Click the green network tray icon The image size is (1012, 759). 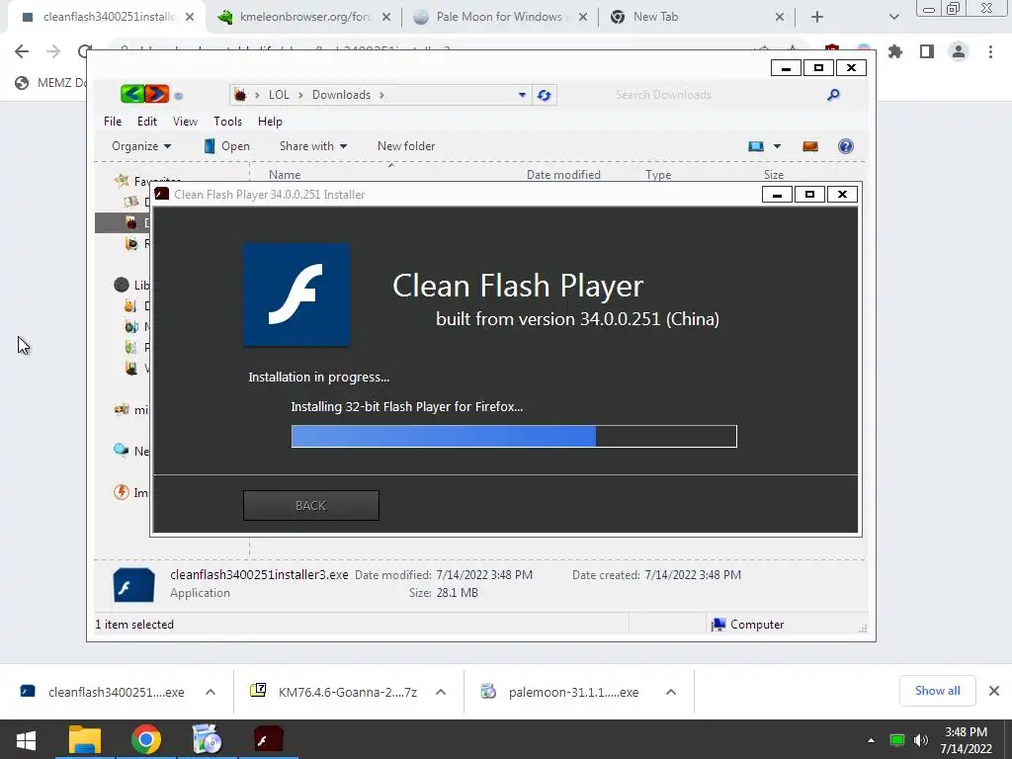pyautogui.click(x=897, y=740)
